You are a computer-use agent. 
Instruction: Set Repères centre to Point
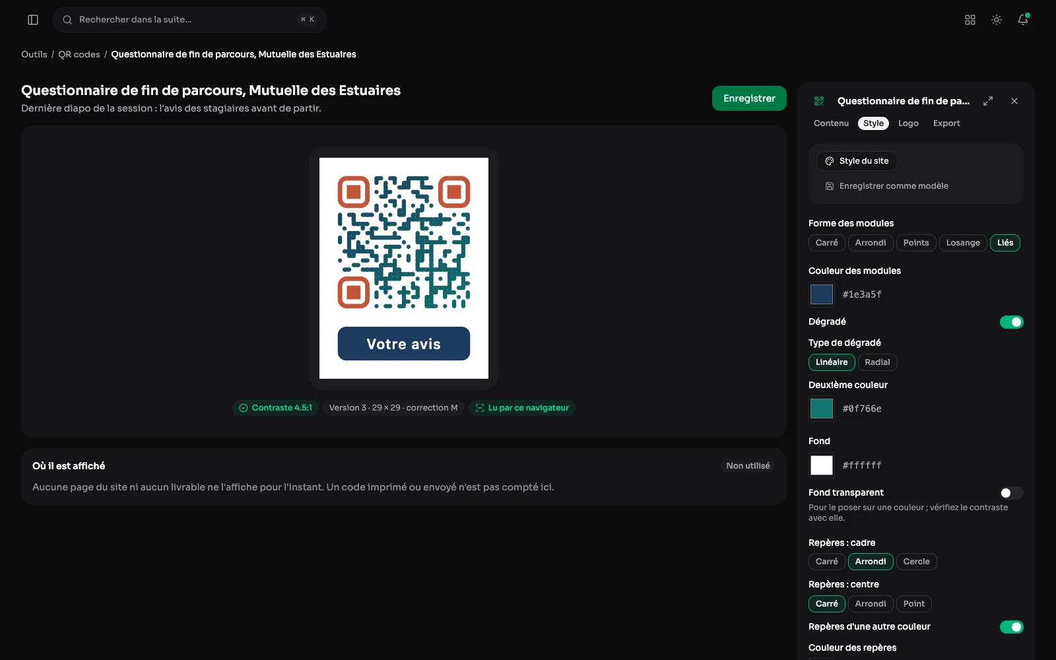913,604
